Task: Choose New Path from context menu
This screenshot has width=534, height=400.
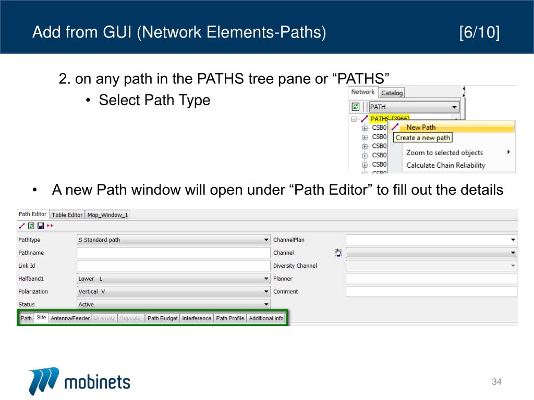Action: (x=451, y=127)
